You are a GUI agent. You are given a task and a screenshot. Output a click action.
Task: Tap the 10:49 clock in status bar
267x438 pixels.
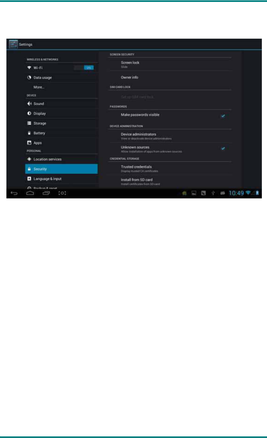pos(236,193)
